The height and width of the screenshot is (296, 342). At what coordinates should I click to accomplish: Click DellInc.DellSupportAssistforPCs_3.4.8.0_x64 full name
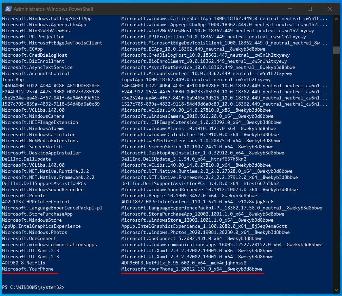click(x=200, y=183)
